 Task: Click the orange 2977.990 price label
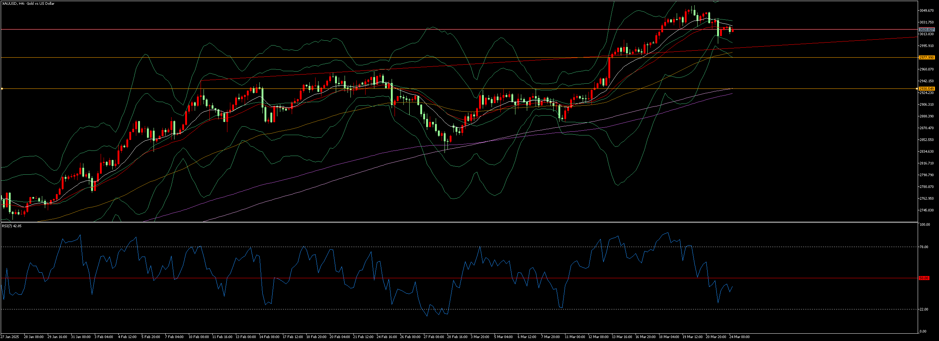[926, 58]
